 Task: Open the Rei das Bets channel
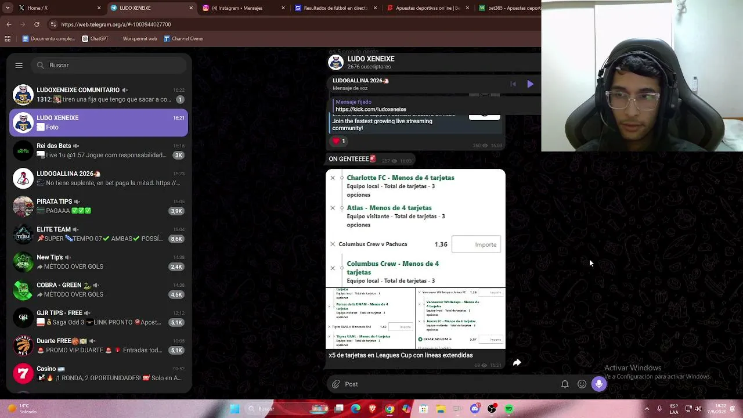[99, 150]
